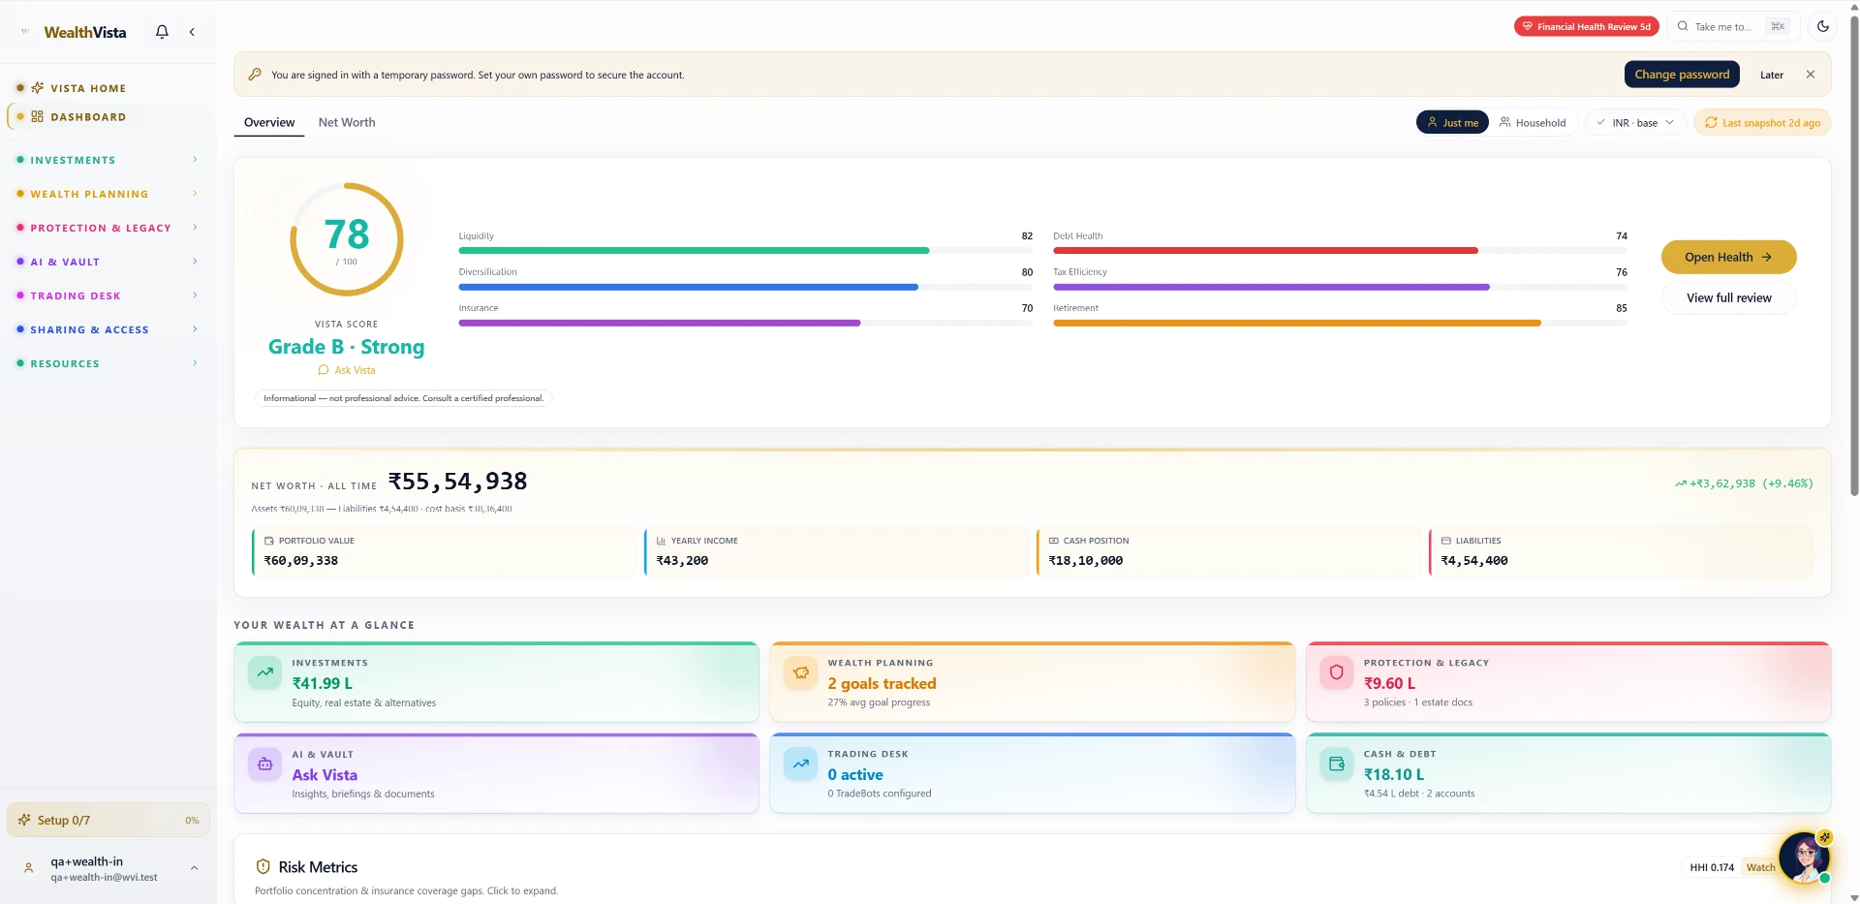
Task: Select the Overview tab
Action: click(269, 123)
